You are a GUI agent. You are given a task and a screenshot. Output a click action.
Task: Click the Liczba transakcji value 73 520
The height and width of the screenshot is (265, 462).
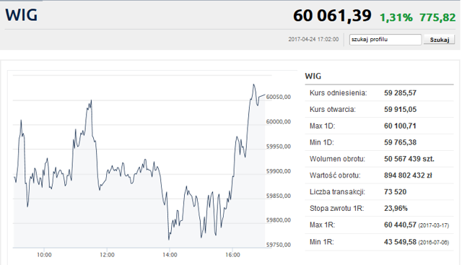(395, 192)
